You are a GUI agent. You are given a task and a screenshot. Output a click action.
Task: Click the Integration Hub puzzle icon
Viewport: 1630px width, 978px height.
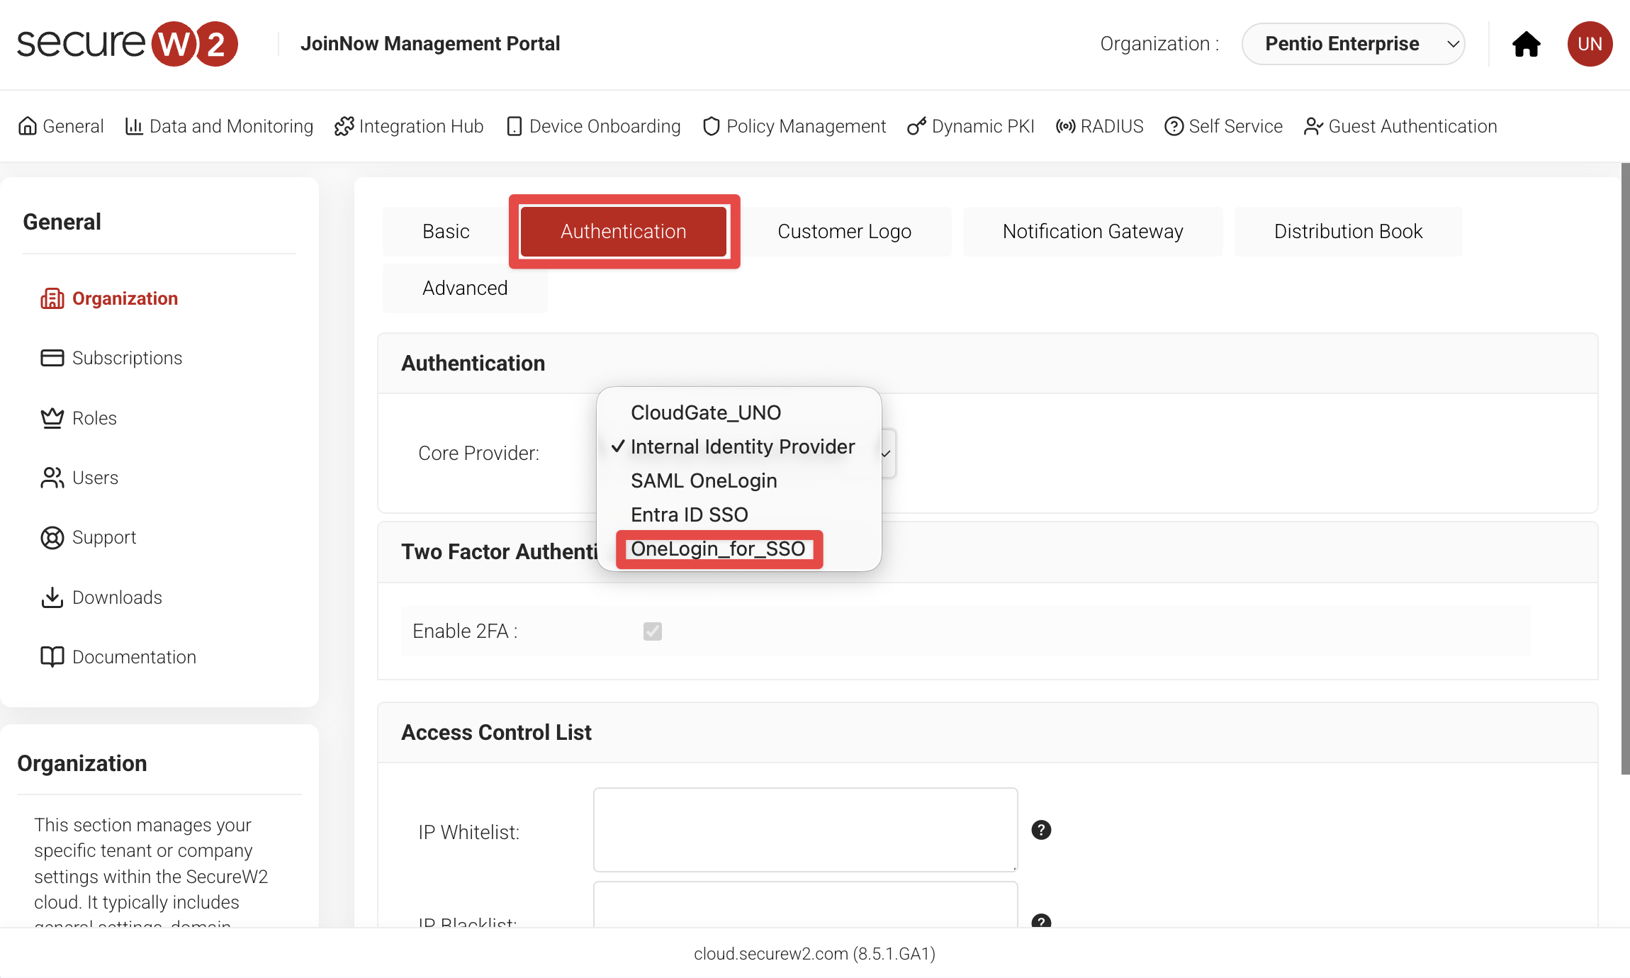[344, 126]
